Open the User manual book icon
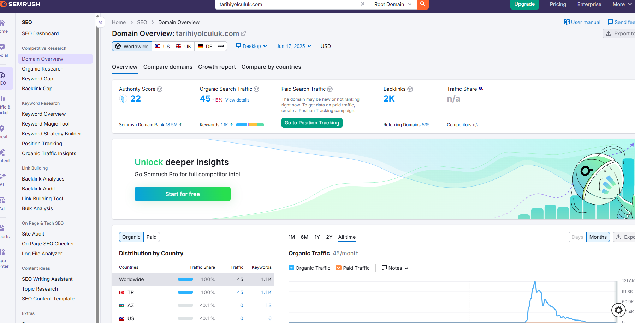This screenshot has height=323, width=635. click(567, 22)
